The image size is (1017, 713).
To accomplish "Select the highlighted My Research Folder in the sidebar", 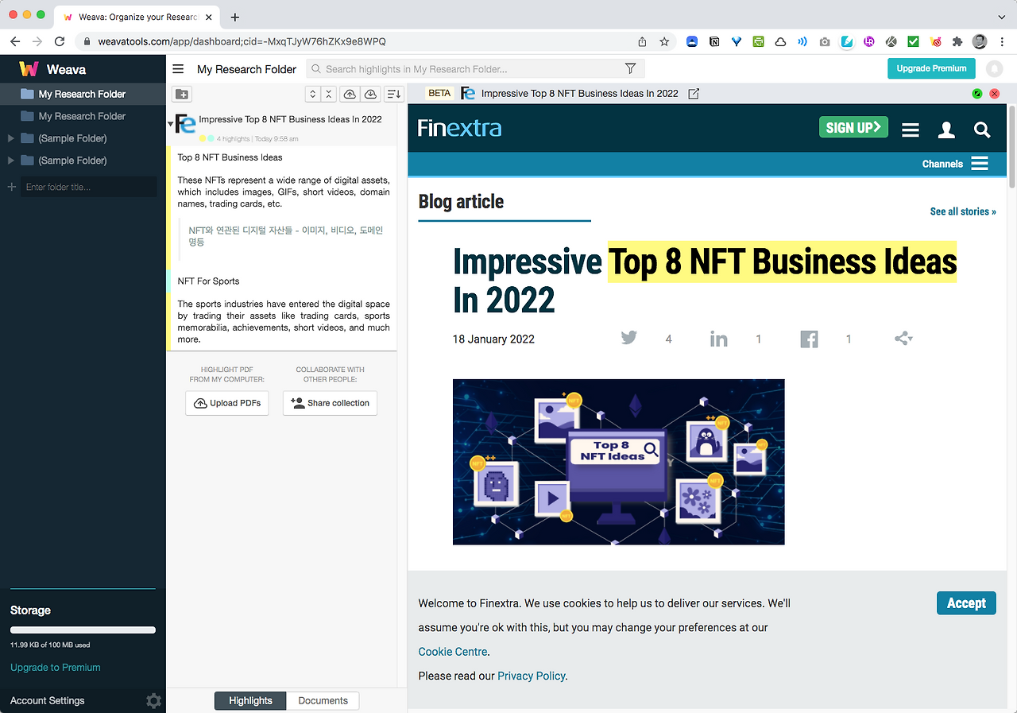I will (83, 94).
